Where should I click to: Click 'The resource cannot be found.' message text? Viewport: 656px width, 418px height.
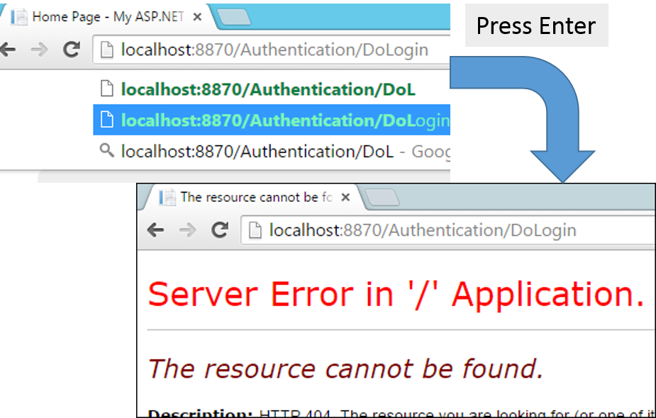pyautogui.click(x=345, y=368)
